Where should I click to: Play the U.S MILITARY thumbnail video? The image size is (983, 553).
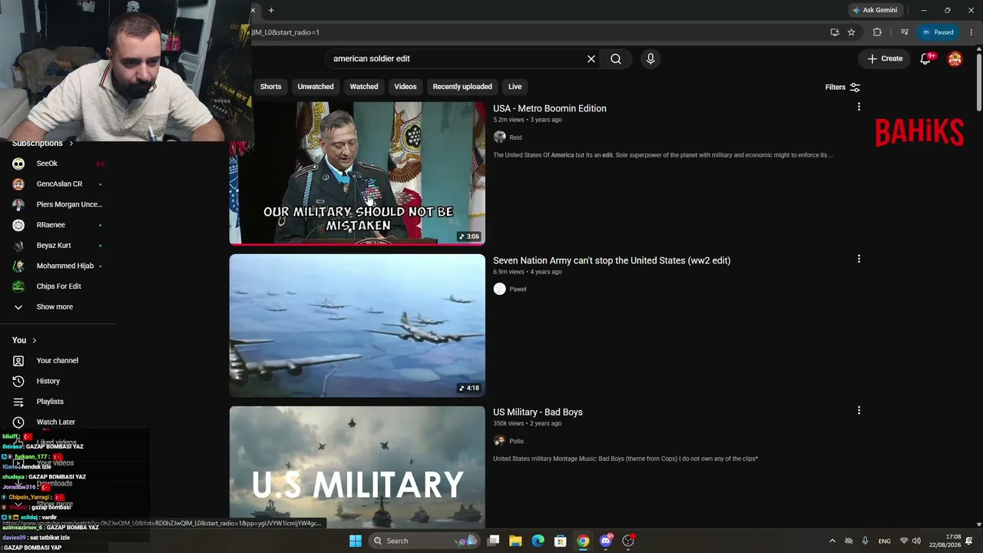point(357,467)
